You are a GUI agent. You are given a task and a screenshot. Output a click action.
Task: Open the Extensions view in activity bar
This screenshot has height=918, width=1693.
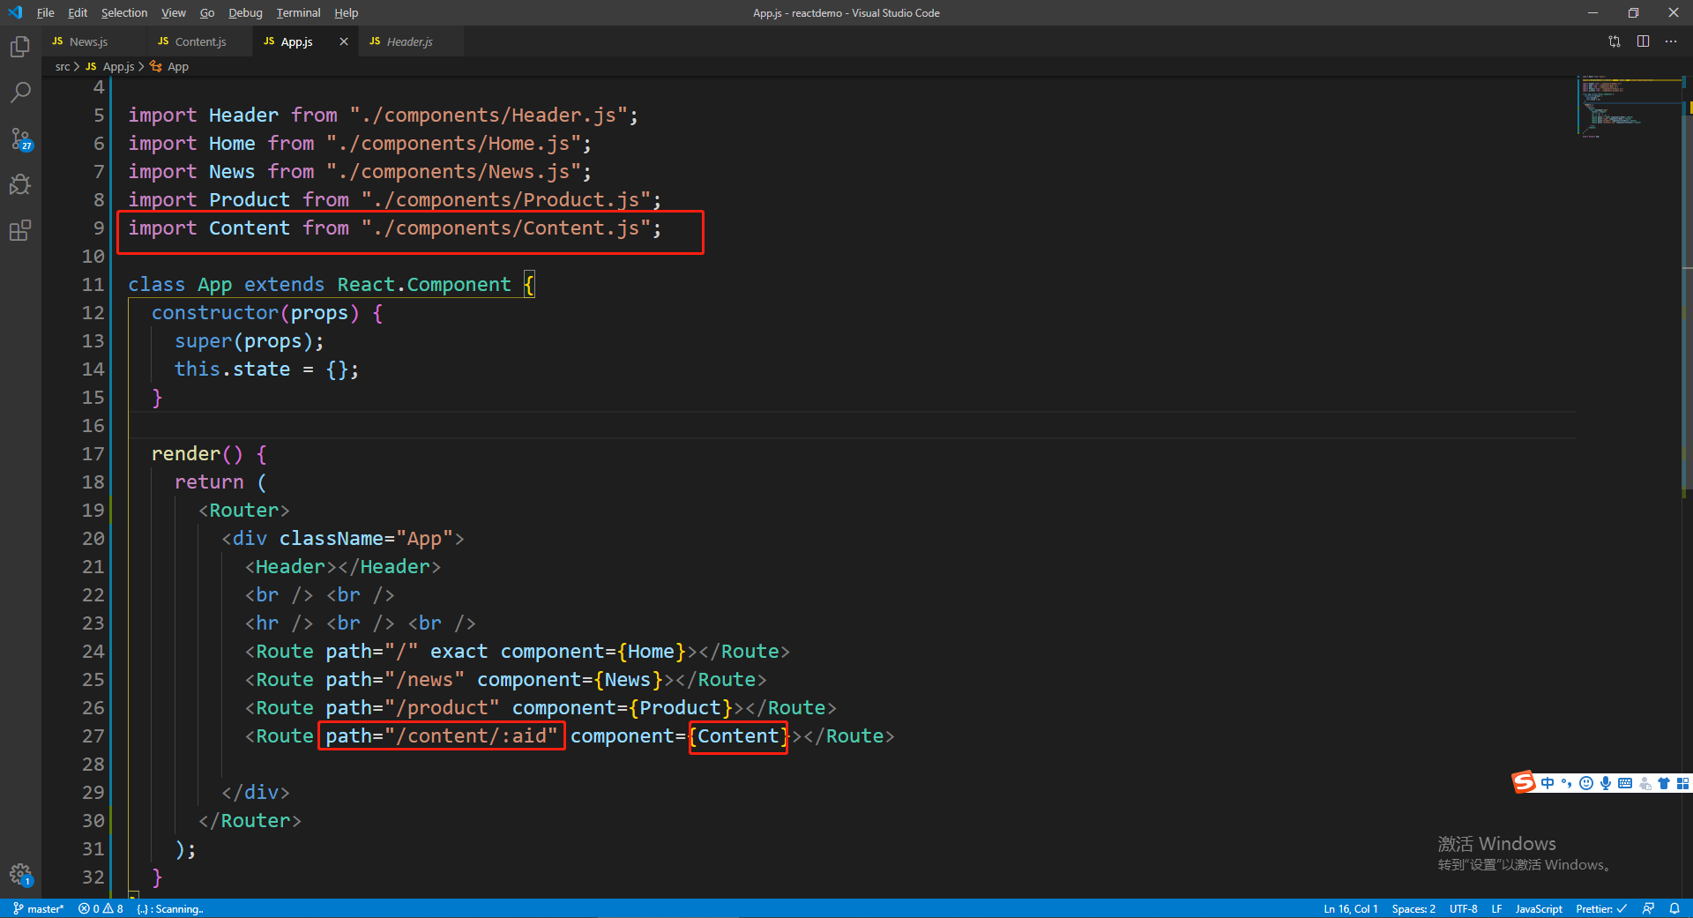point(20,231)
